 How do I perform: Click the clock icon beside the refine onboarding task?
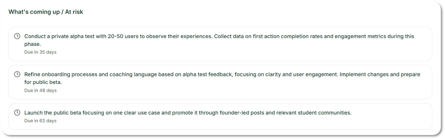(17, 74)
